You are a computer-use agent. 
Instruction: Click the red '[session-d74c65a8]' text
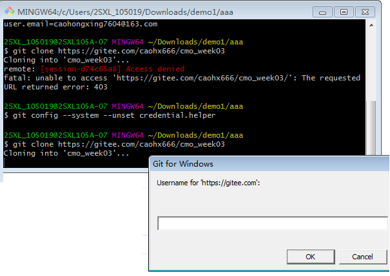[x=81, y=69]
